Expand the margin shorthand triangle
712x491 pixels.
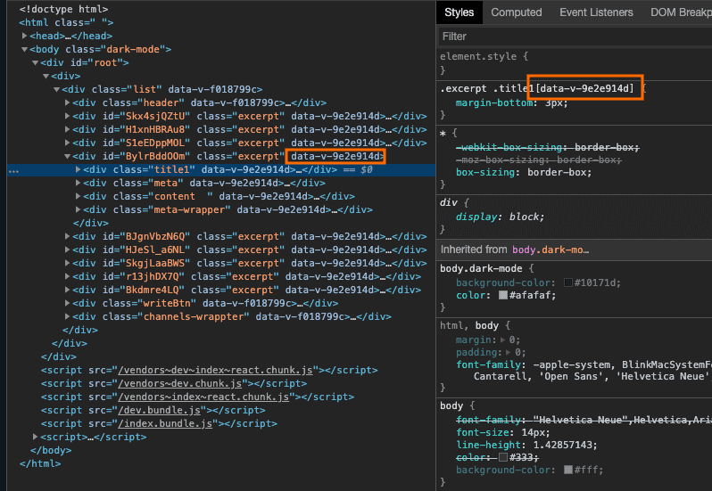pos(502,340)
